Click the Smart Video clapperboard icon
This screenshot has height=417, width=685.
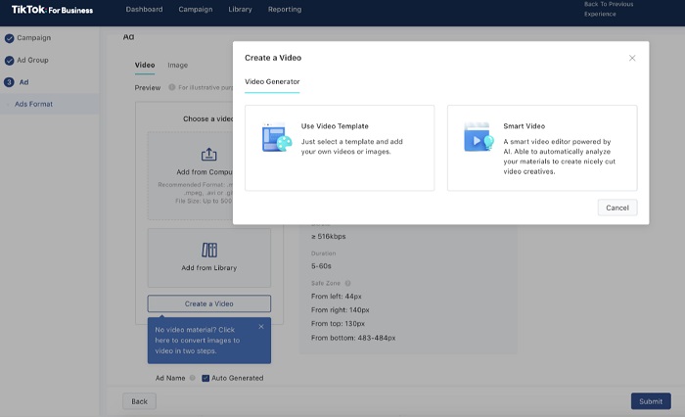[x=478, y=138]
